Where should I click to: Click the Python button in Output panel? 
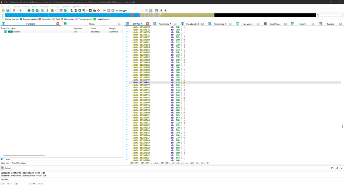[x=4, y=179]
